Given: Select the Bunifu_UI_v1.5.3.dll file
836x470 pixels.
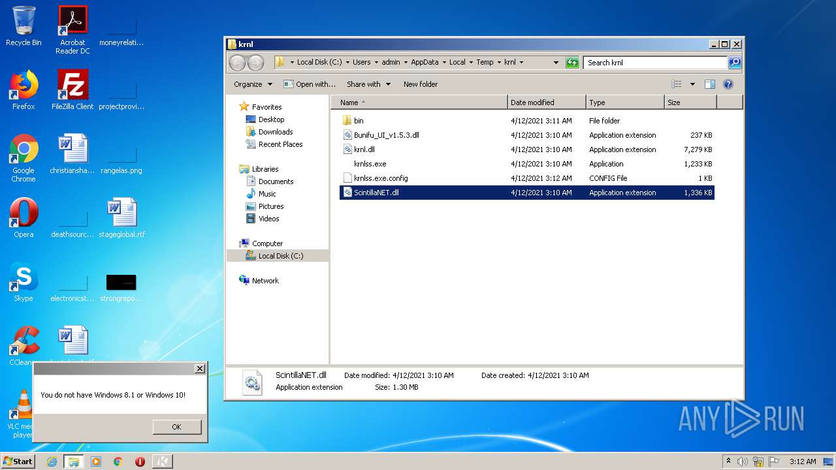Looking at the screenshot, I should (386, 135).
